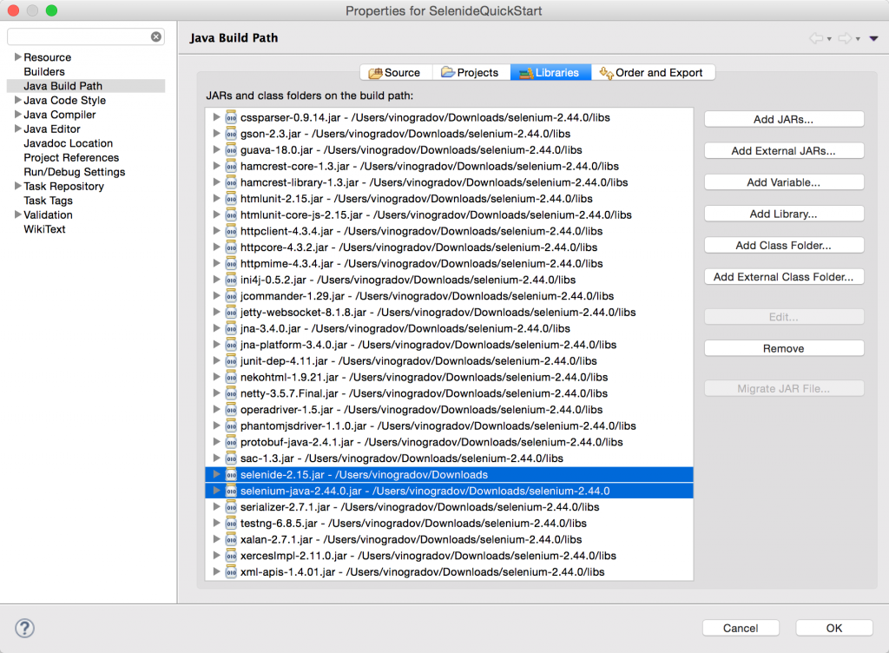Click jar icon for nekohtml-1.9.21.jar
The image size is (889, 653).
coord(231,378)
